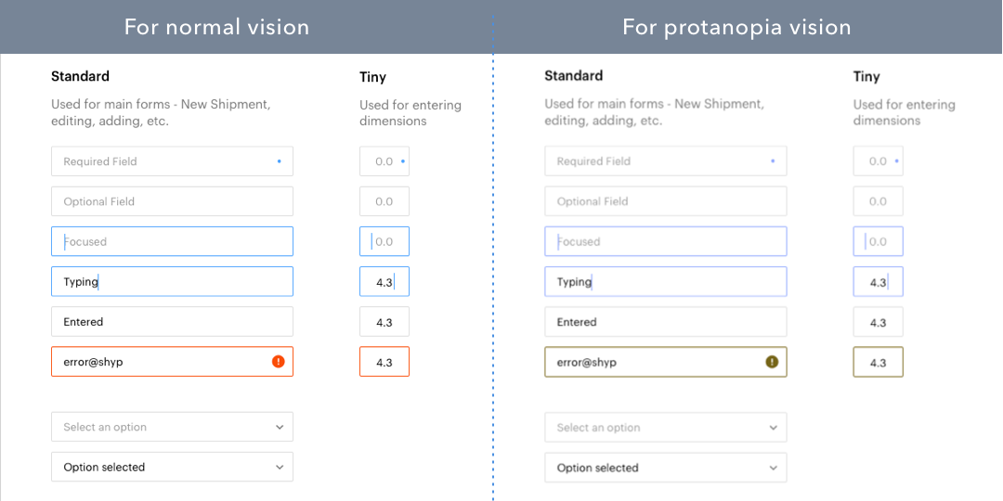Image resolution: width=1003 pixels, height=501 pixels.
Task: Click the "For normal vision" header
Action: [x=216, y=27]
